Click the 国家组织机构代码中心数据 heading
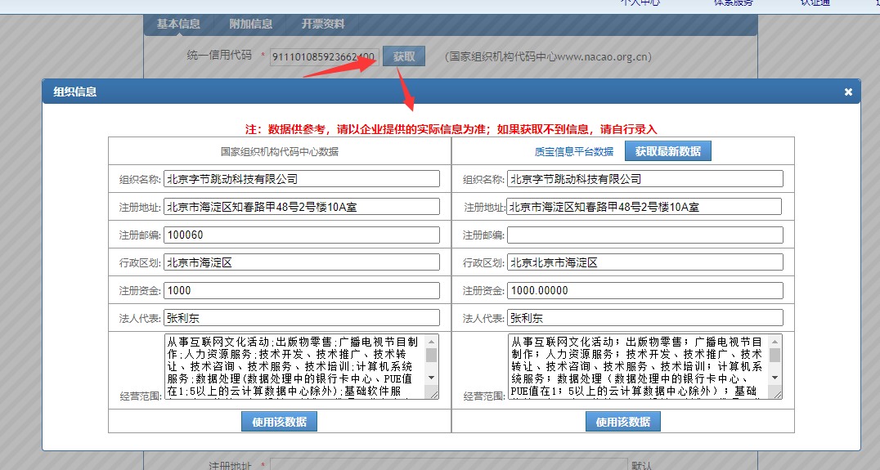 [x=280, y=151]
